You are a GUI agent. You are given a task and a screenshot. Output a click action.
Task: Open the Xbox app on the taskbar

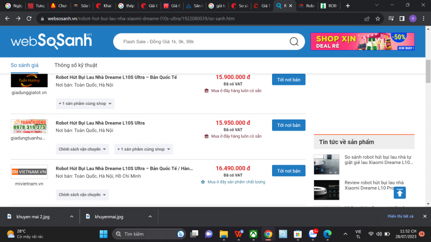pyautogui.click(x=253, y=234)
